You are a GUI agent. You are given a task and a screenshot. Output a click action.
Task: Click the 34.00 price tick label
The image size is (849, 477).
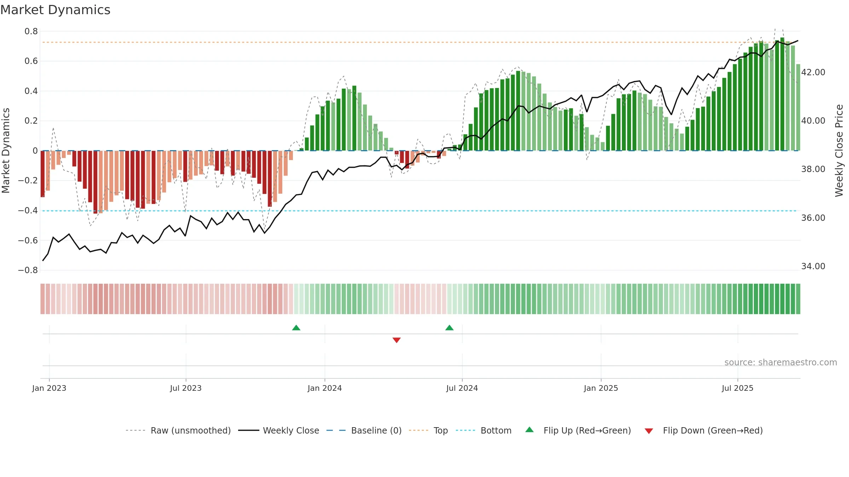tap(813, 266)
